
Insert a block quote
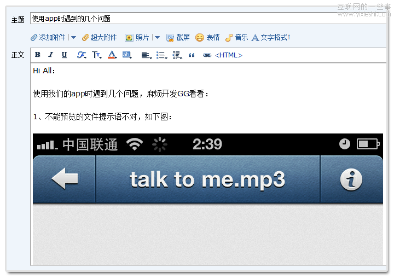pyautogui.click(x=192, y=55)
